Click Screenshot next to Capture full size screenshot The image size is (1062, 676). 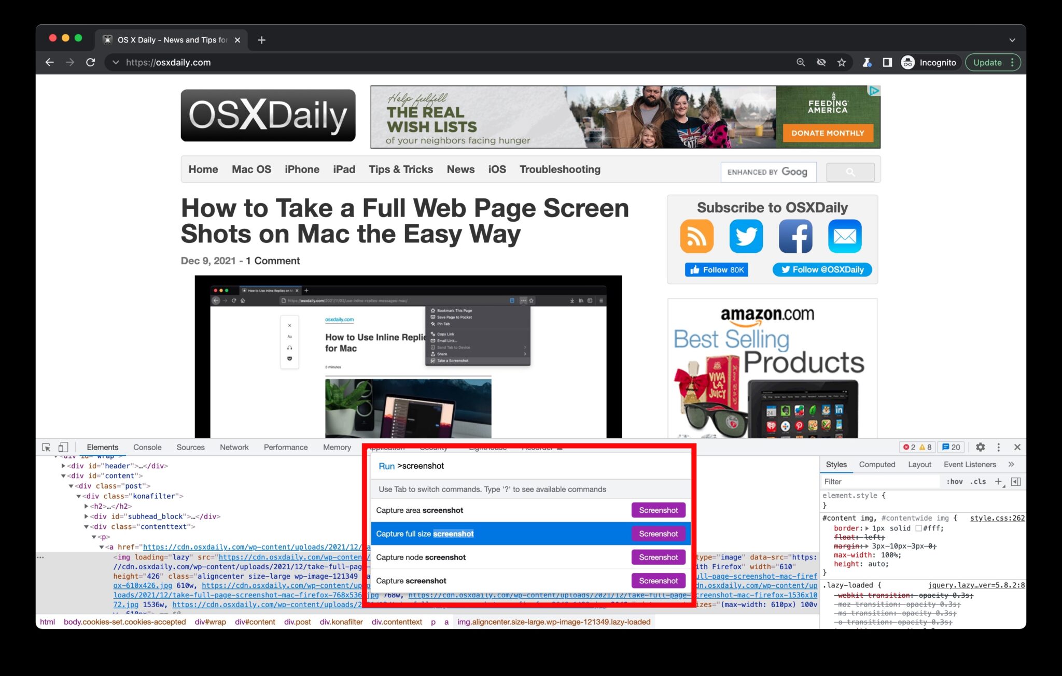[659, 534]
